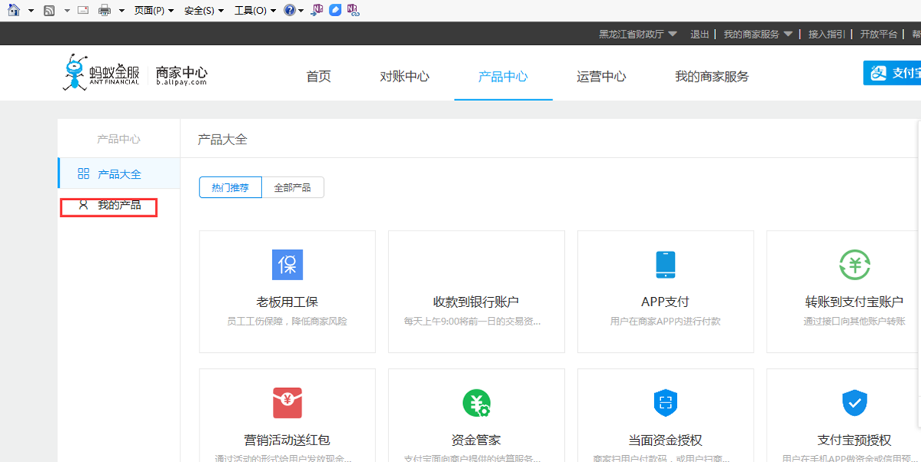Screen dimensions: 921x462
Task: Click the Print icon
Action: pyautogui.click(x=105, y=10)
